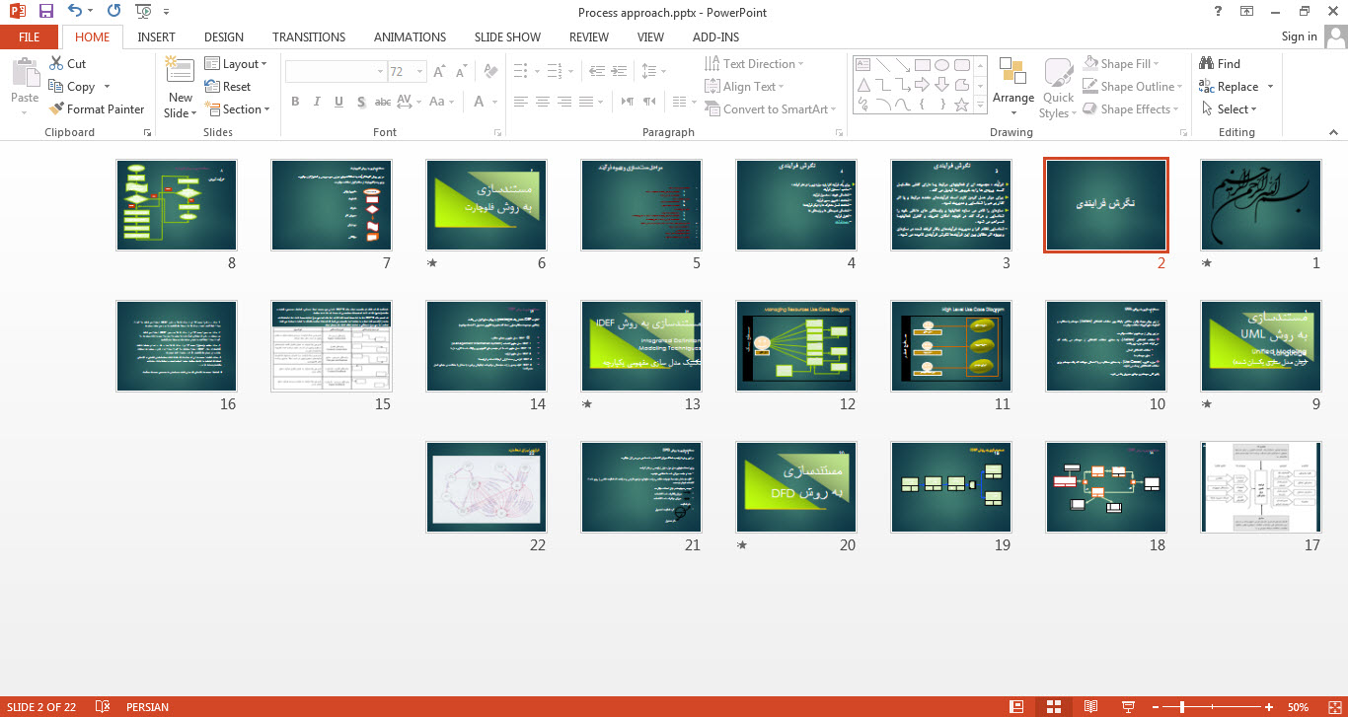Expand the font name combo box
Viewport: 1348px width, 717px height.
[x=380, y=72]
